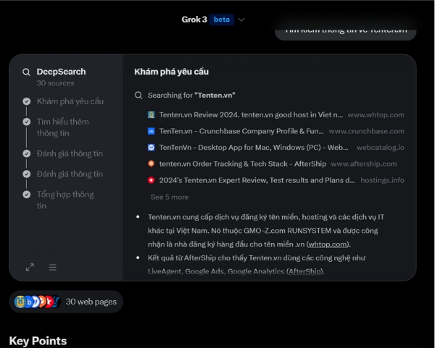
Task: Click the hostings.info star favicon
Action: 152,180
